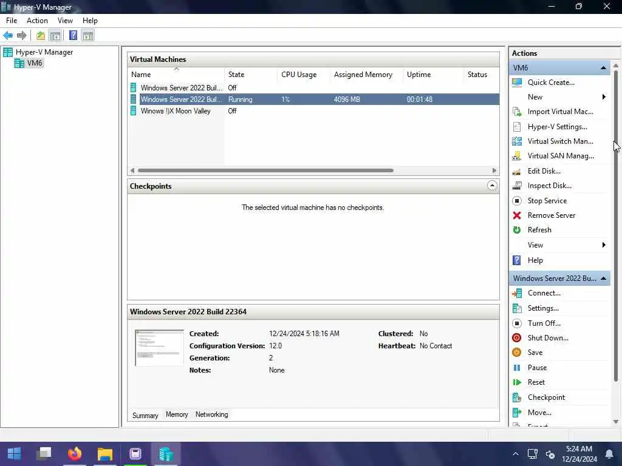Image resolution: width=622 pixels, height=466 pixels.
Task: Toggle the Show/Hide Action Pane toolbar icon
Action: coord(87,36)
